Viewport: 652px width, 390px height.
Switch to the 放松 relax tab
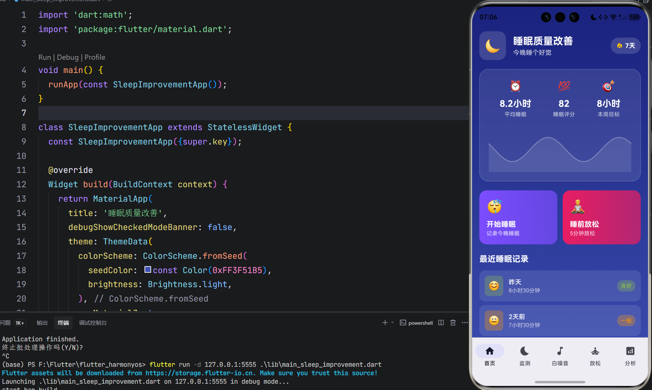pos(595,356)
